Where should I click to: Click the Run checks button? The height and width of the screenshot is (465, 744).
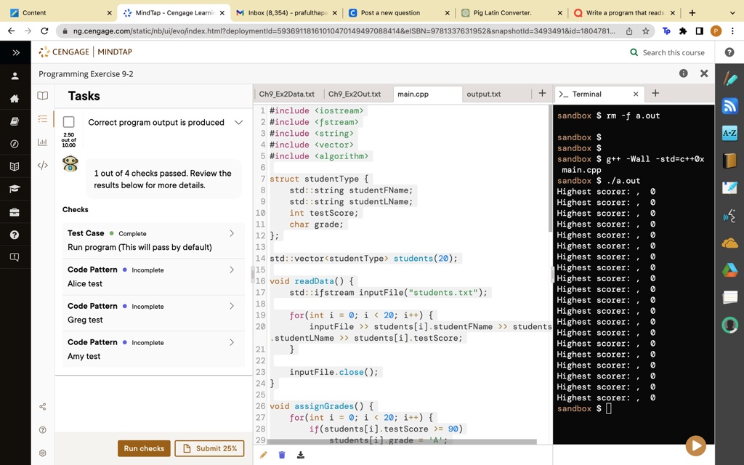[x=144, y=448]
